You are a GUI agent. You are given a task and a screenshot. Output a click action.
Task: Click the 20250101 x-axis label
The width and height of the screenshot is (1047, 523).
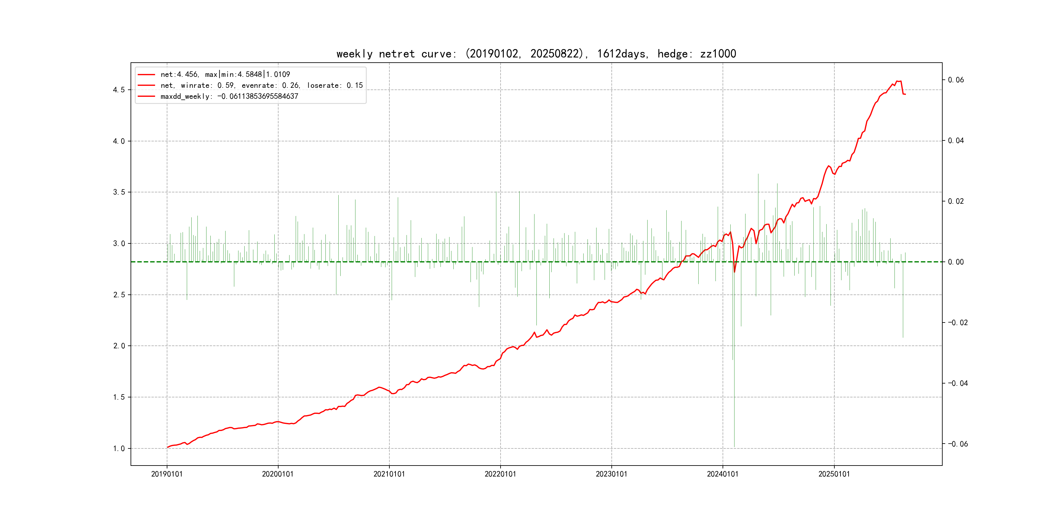834,474
